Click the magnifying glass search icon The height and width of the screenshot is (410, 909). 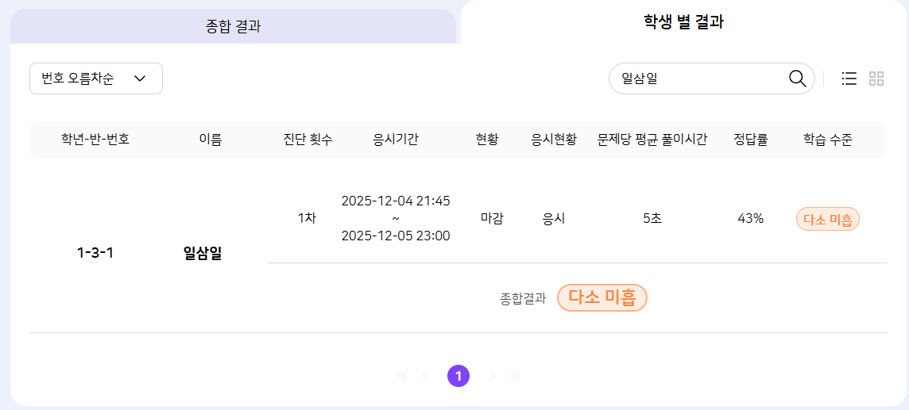coord(797,79)
